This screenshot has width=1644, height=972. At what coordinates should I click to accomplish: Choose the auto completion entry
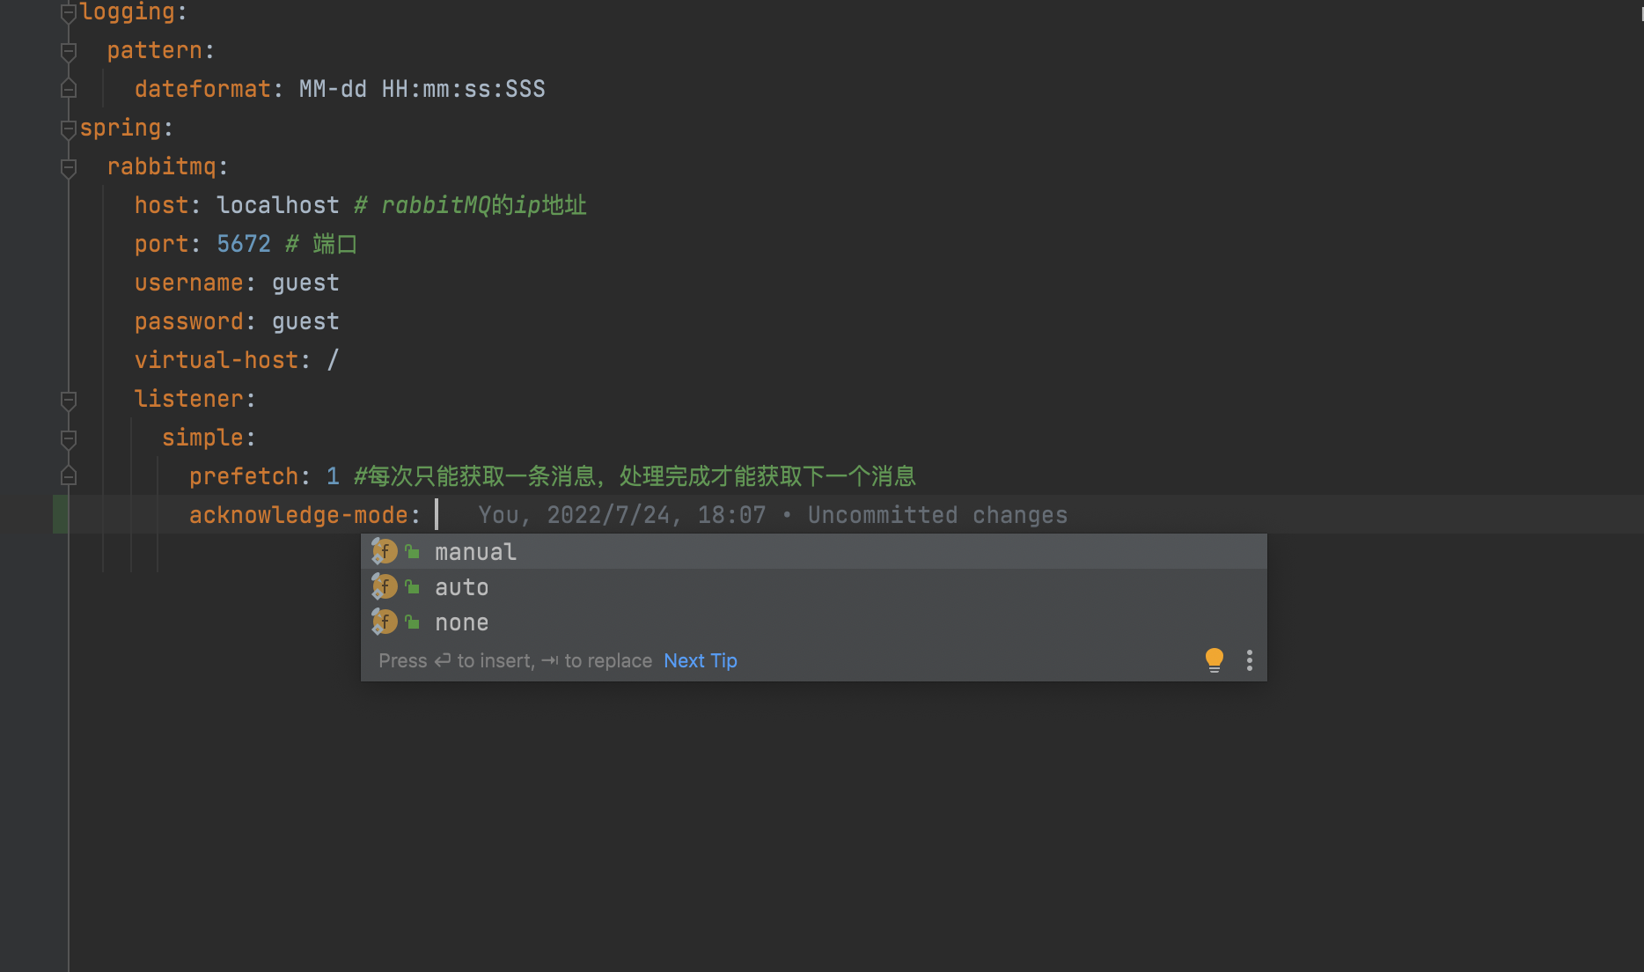click(461, 586)
